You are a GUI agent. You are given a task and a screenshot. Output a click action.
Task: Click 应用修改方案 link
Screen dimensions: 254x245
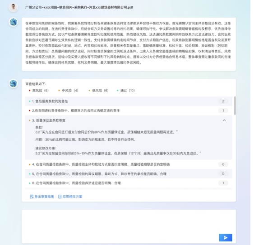pyautogui.click(x=72, y=197)
